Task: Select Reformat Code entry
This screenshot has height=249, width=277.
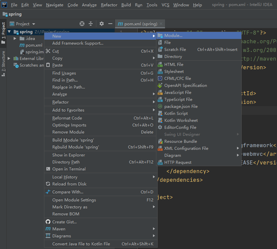Action: pos(101,118)
